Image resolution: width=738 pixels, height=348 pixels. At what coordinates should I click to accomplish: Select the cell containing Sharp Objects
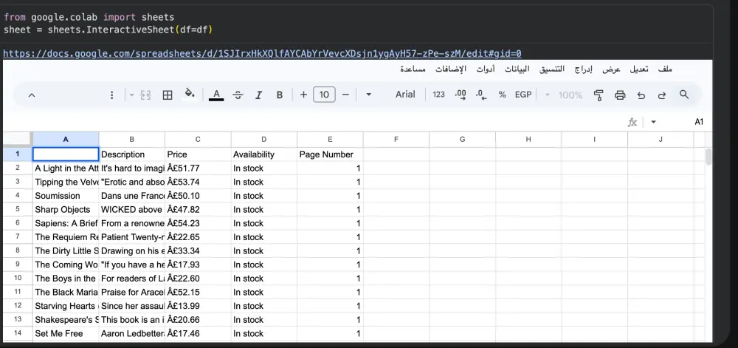[x=66, y=210]
